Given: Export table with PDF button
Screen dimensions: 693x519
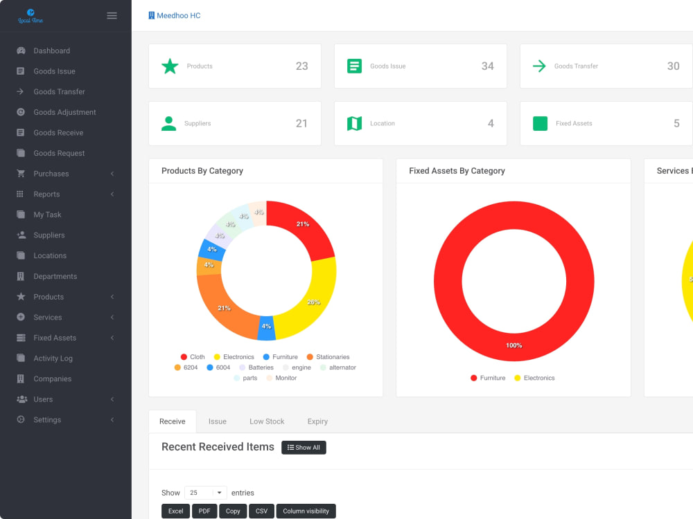Looking at the screenshot, I should (204, 511).
